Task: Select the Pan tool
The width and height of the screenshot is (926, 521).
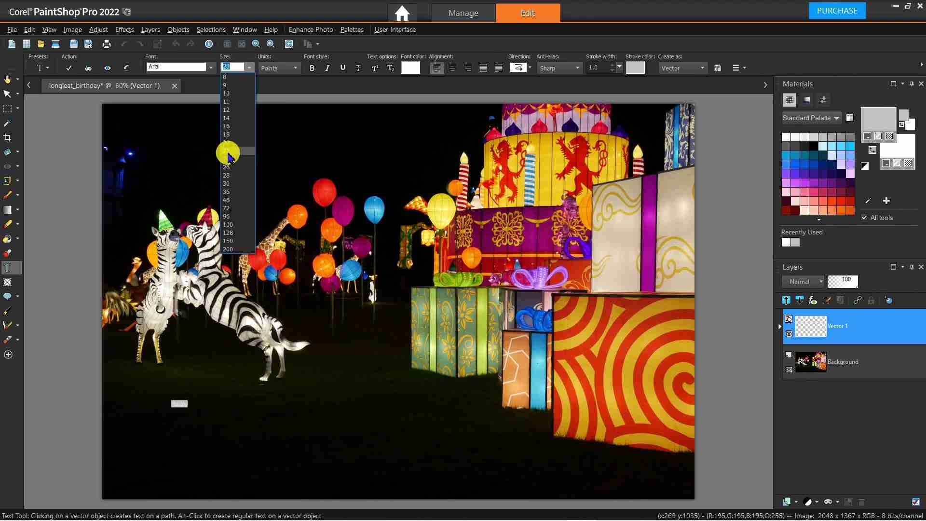Action: pos(7,79)
